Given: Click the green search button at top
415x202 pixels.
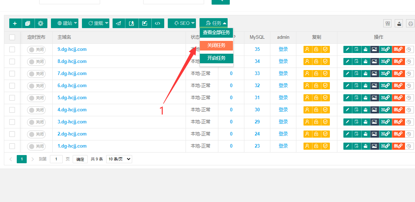Looking at the screenshot, I should (221, 1).
